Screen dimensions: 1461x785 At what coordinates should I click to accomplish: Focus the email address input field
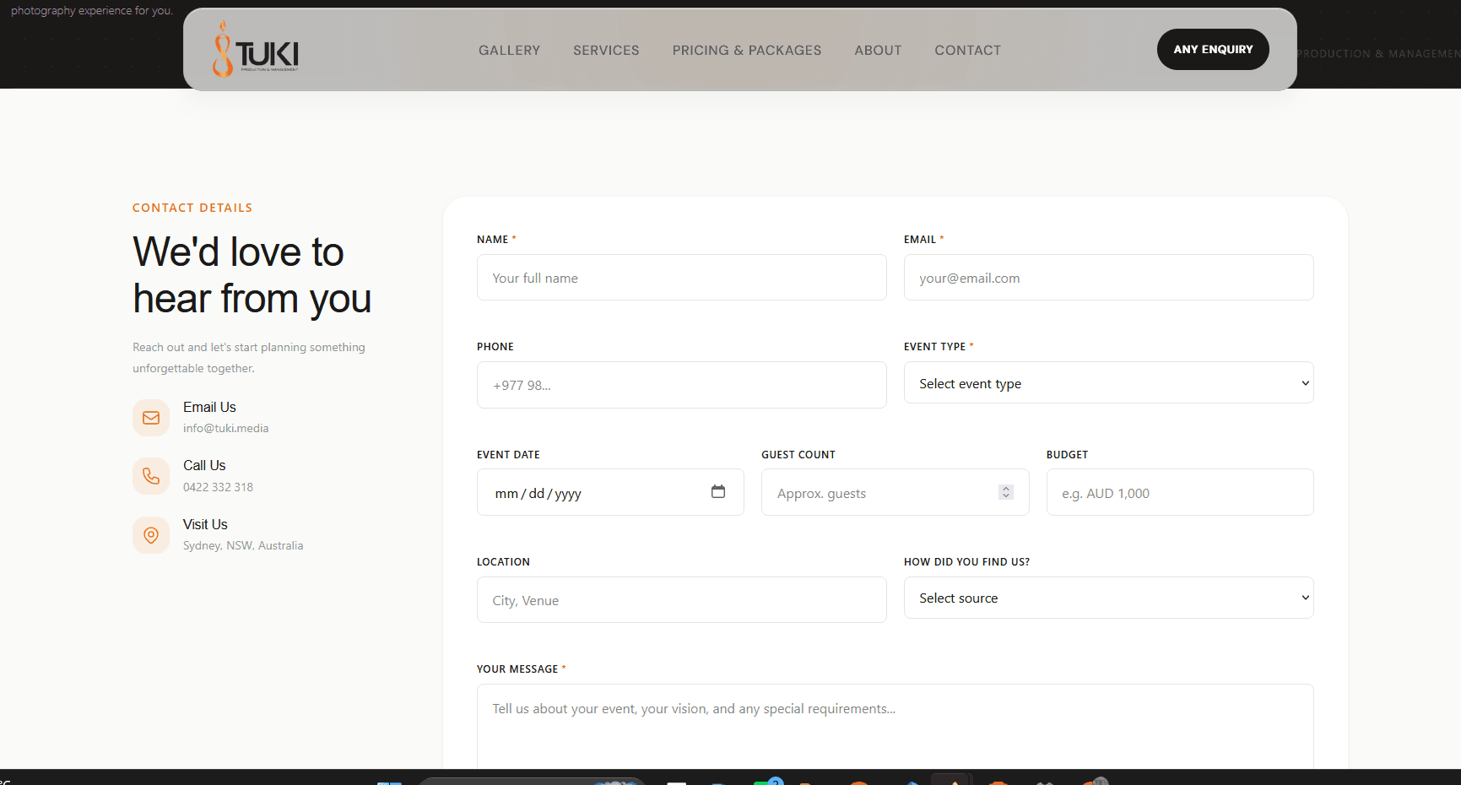pyautogui.click(x=1108, y=278)
